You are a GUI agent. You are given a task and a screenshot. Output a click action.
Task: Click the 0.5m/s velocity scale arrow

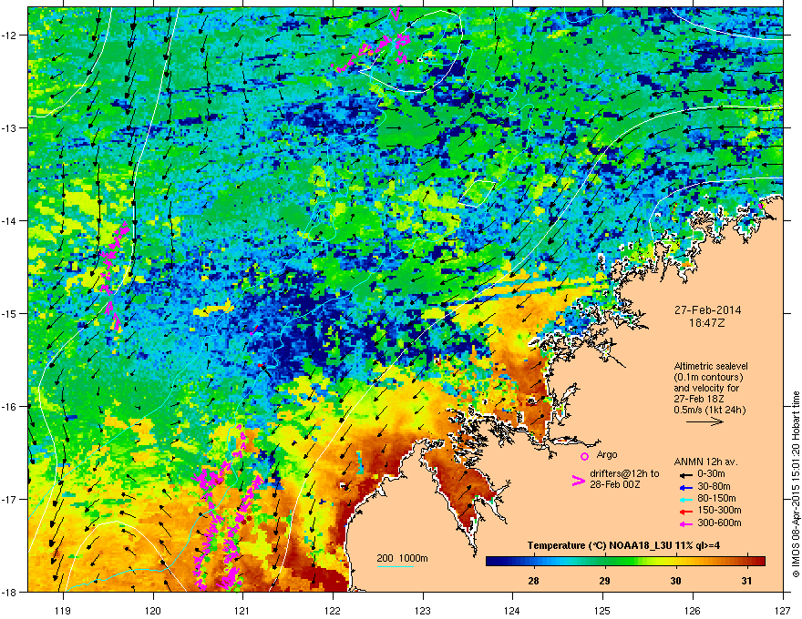704,421
